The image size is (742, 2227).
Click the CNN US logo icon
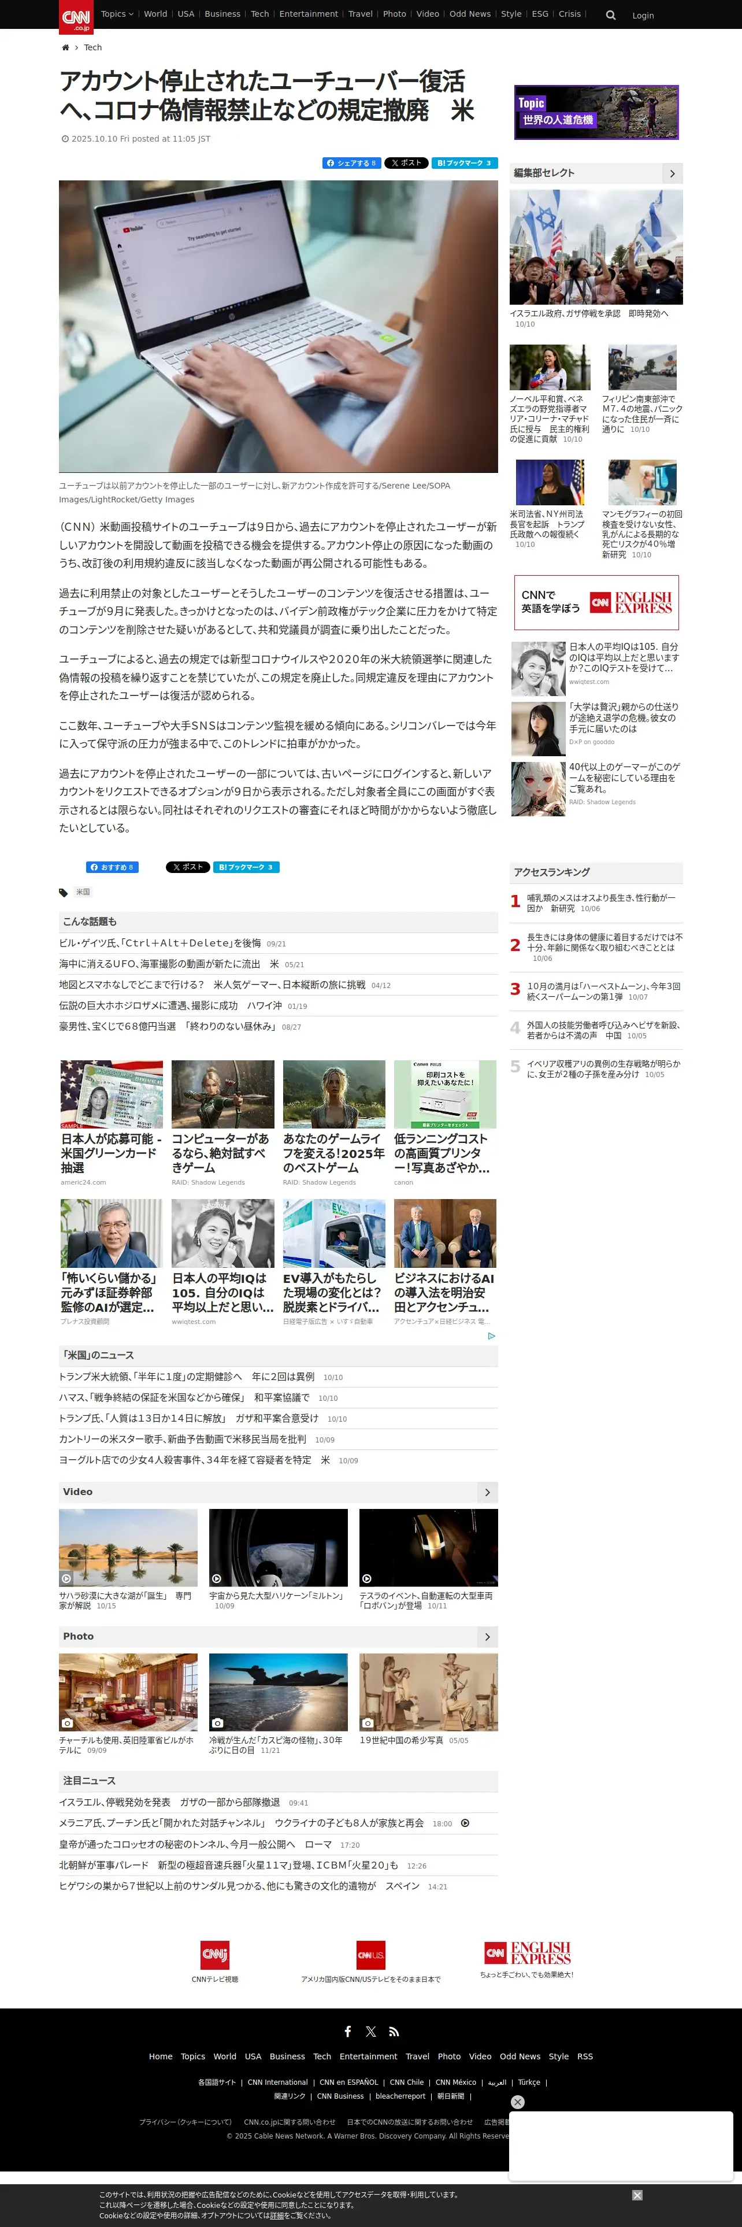370,1955
